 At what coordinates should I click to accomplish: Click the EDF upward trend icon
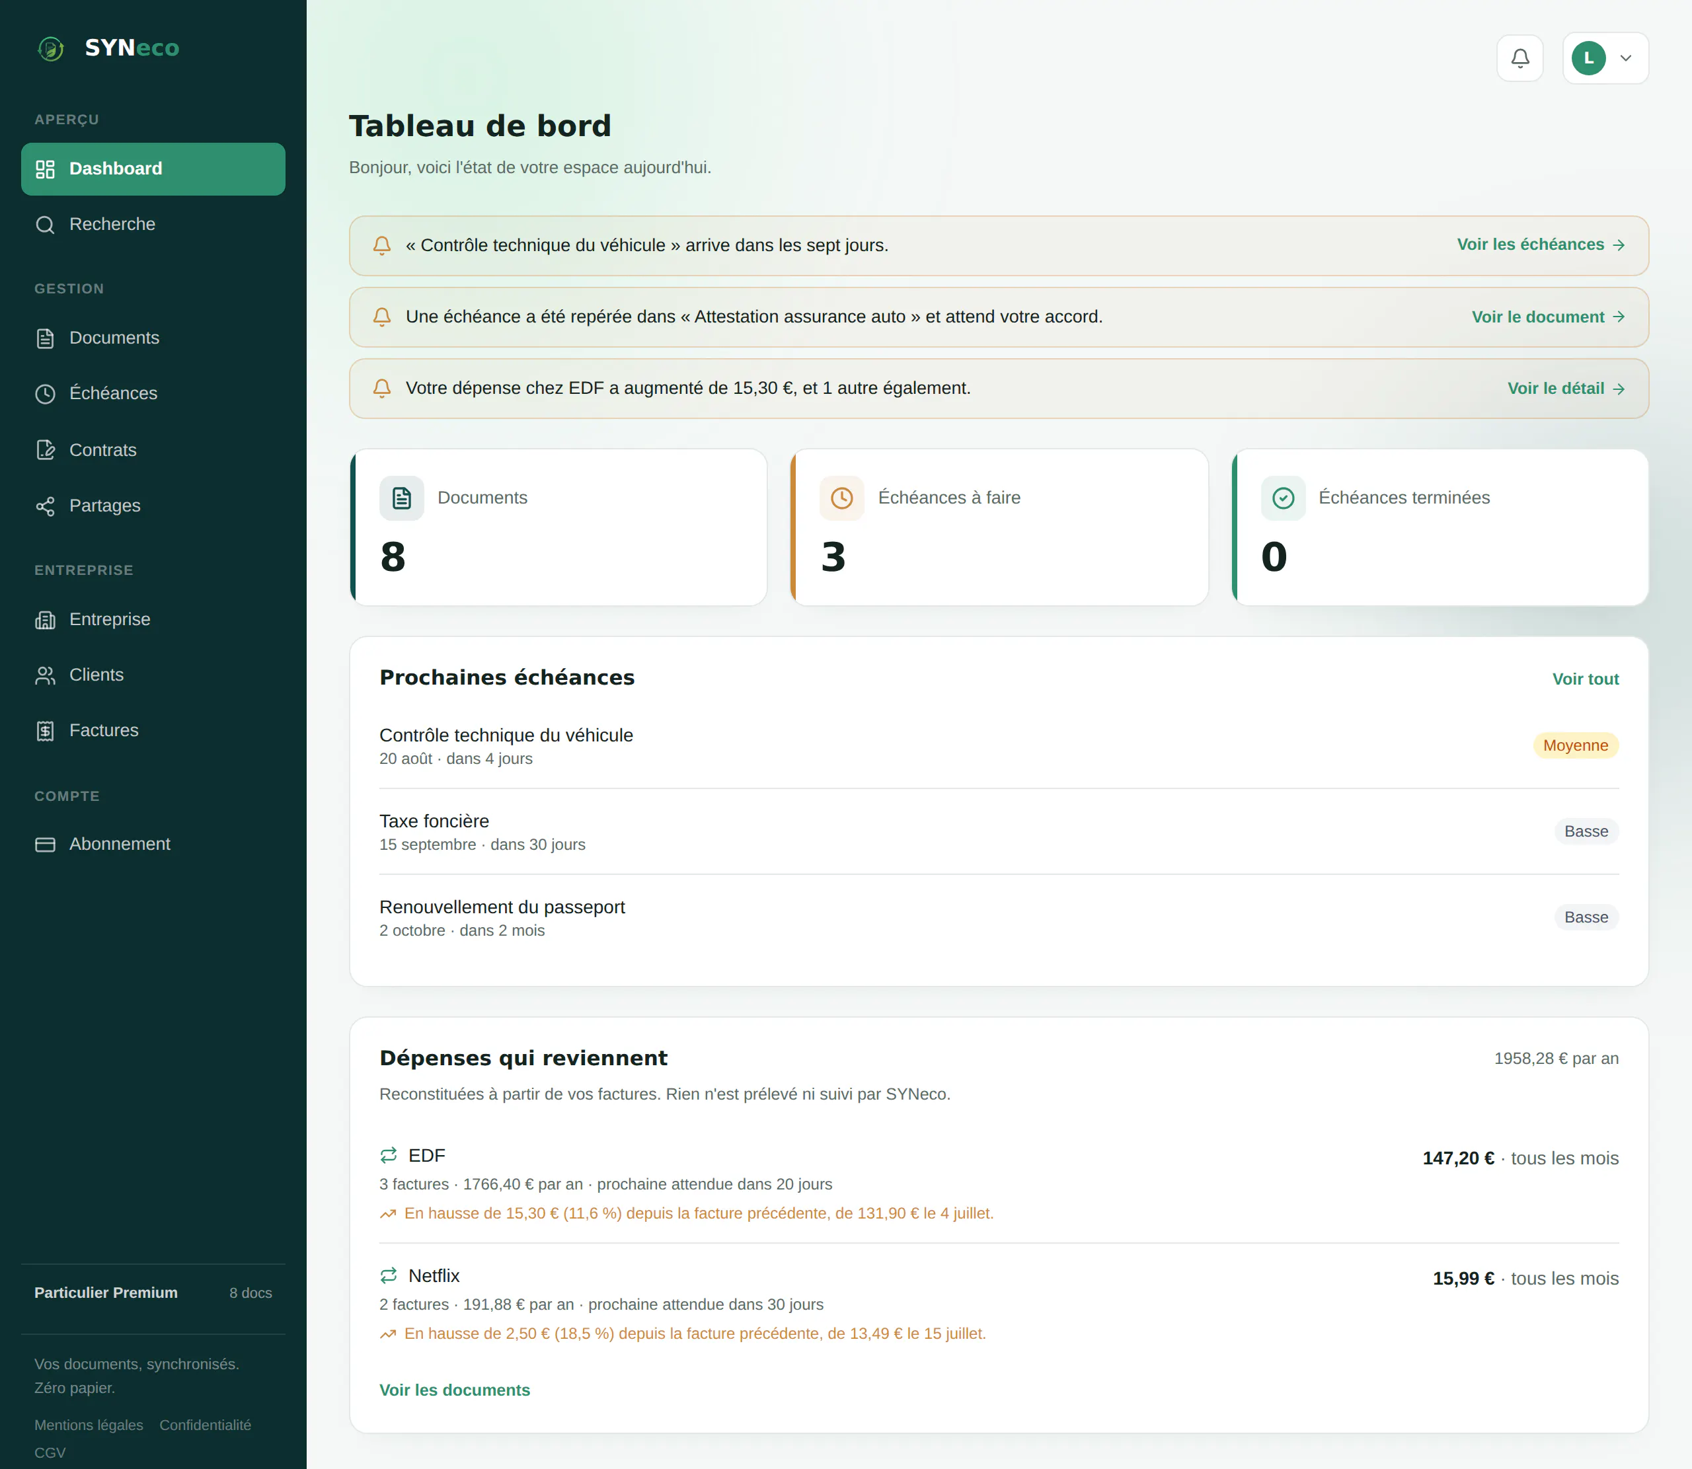tap(388, 1214)
